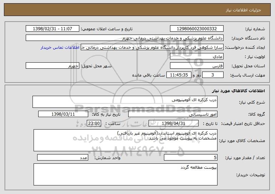Click the label مشخصات کالای مورد نیاز
Viewport: 275px width, 194px height.
click(x=242, y=141)
